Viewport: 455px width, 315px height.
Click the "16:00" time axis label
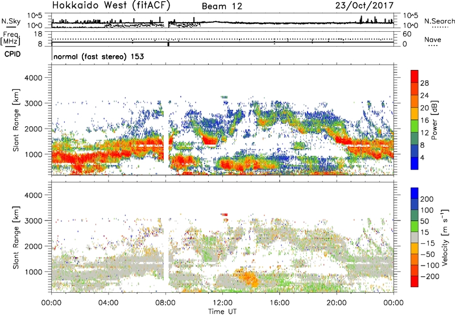coord(279,303)
